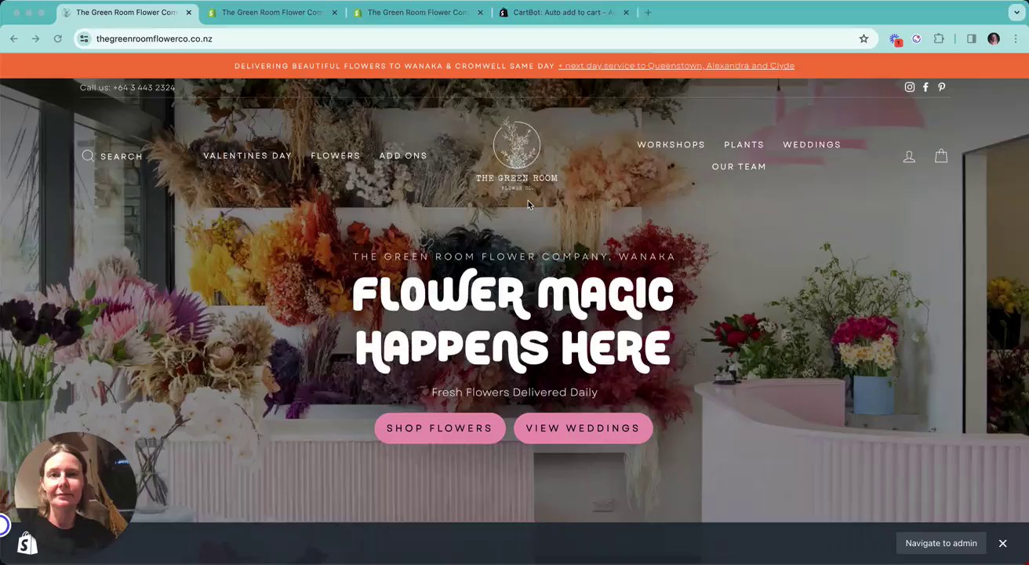Open the Pinterest social icon
Viewport: 1029px width, 565px height.
pyautogui.click(x=942, y=87)
